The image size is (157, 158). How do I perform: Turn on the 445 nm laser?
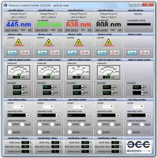click(x=12, y=53)
